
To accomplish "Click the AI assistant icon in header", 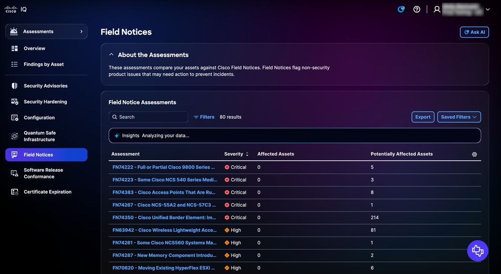I will coord(401,9).
